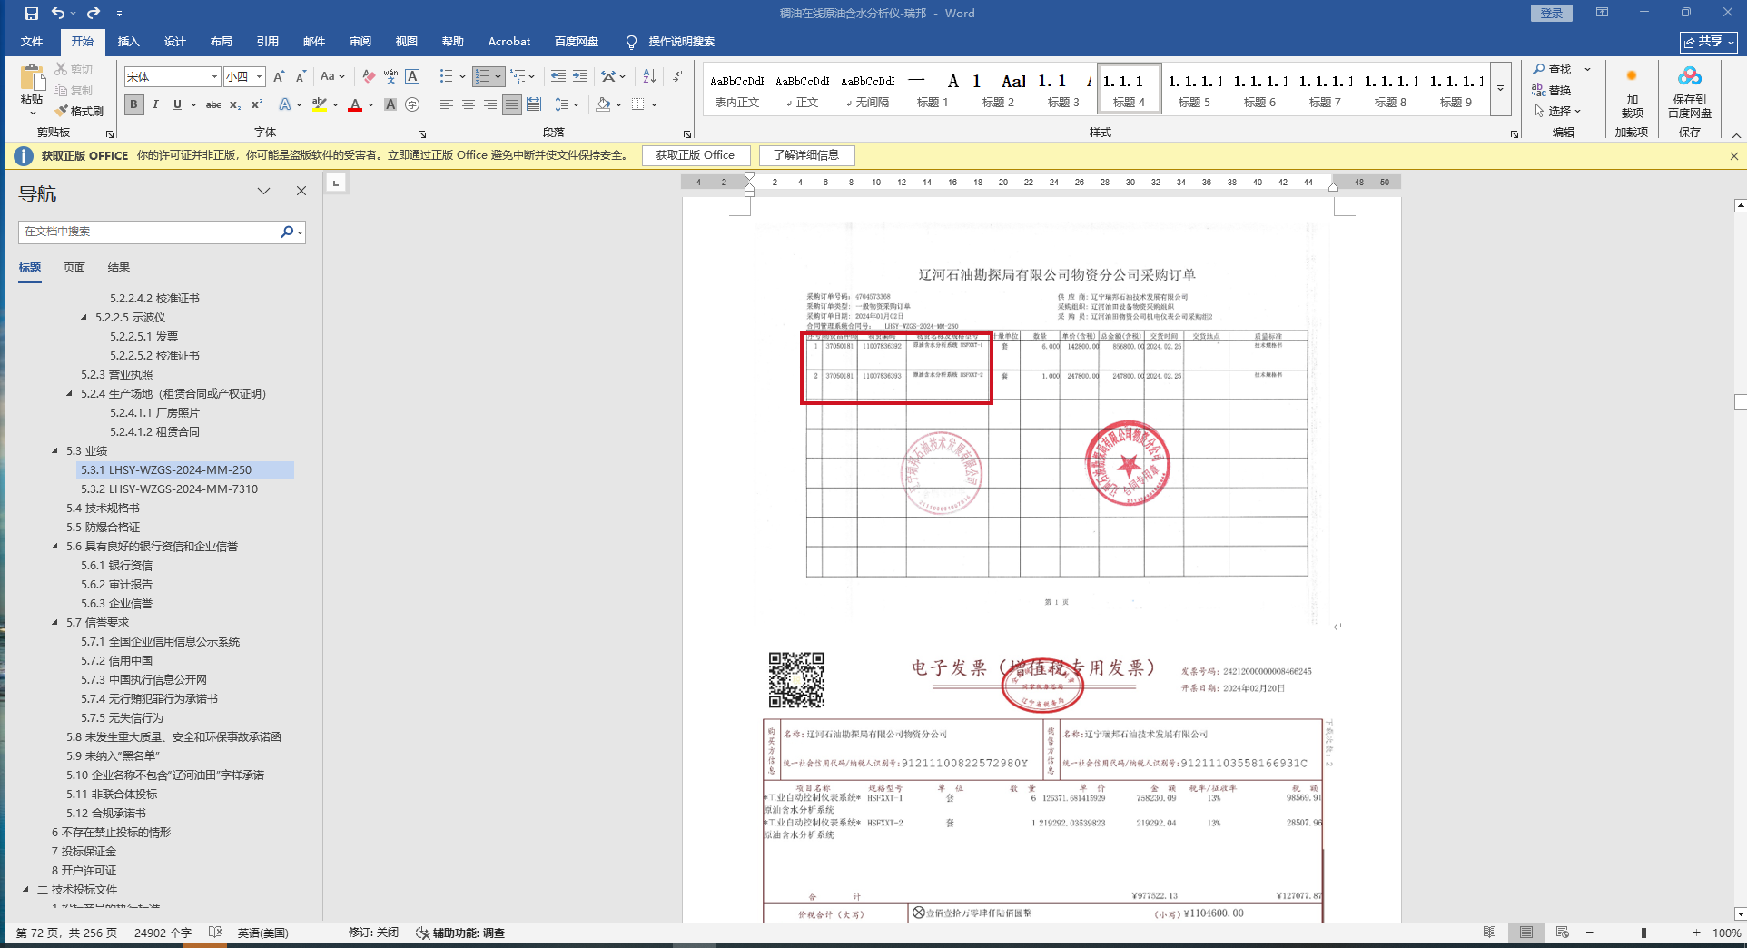Apply a multilevel list
The height and width of the screenshot is (948, 1747).
pos(518,77)
